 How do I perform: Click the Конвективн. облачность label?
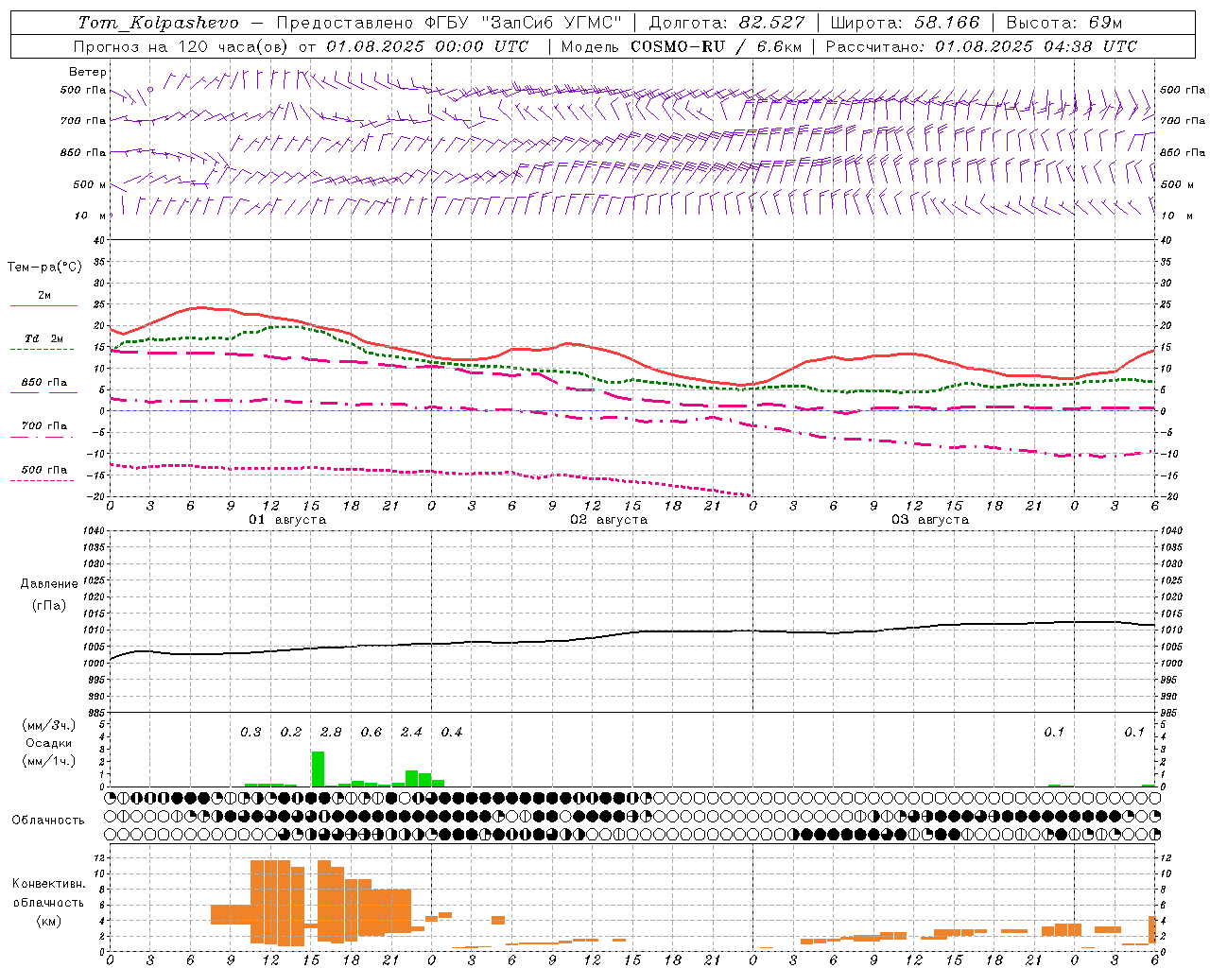pyautogui.click(x=48, y=893)
